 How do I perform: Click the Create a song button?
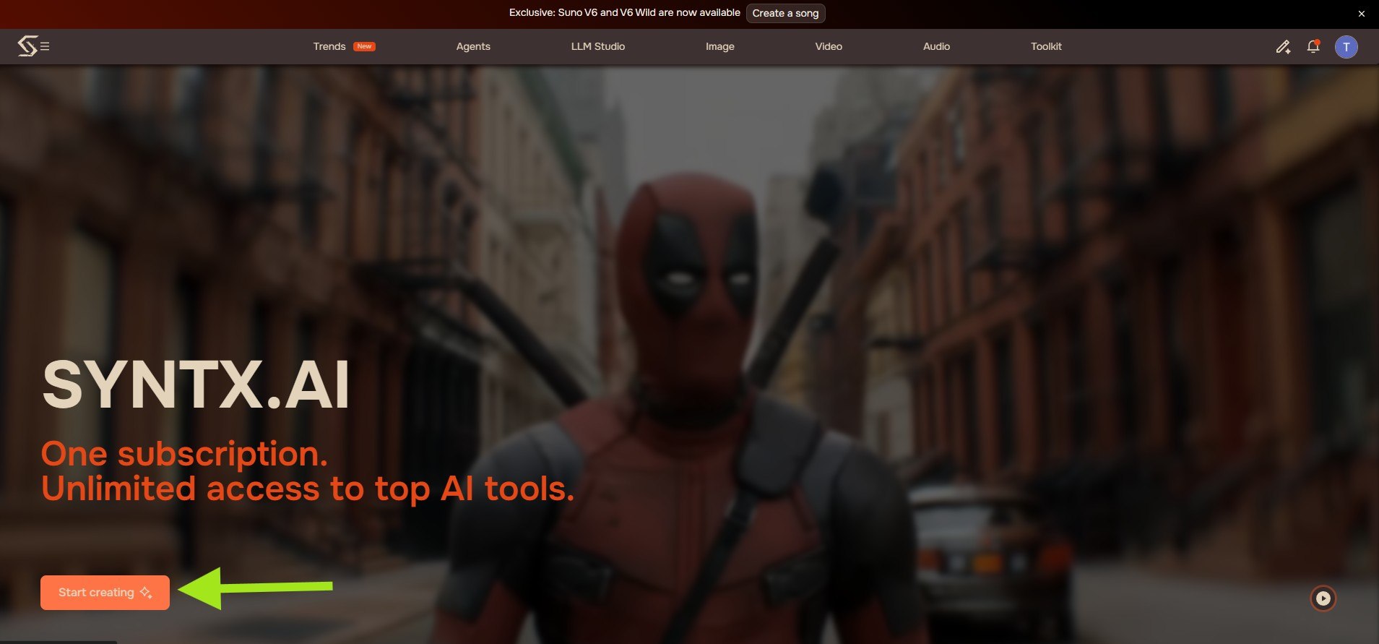click(x=785, y=13)
